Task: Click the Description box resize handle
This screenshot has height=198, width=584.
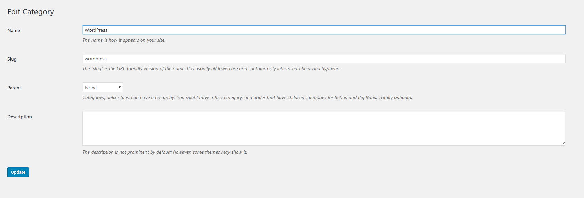Action: pos(563,143)
